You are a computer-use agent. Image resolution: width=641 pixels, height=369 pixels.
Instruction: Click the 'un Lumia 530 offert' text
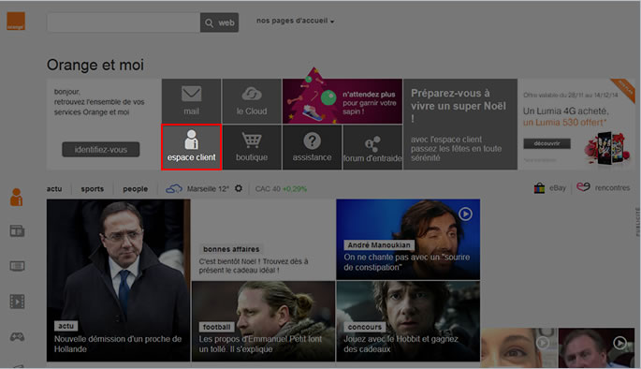pyautogui.click(x=564, y=123)
